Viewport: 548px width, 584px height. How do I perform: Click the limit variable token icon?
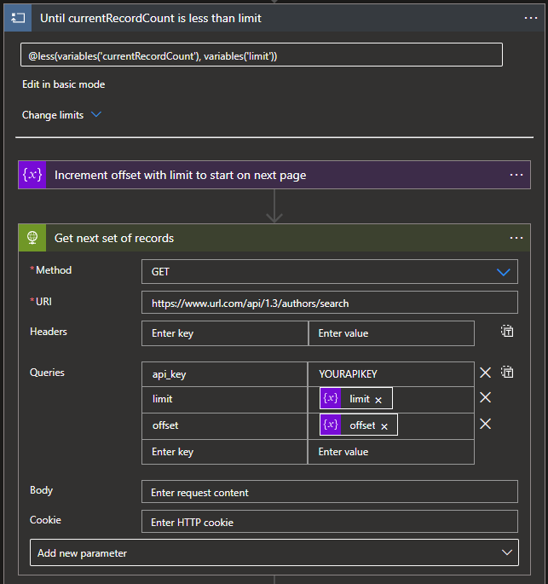[331, 398]
